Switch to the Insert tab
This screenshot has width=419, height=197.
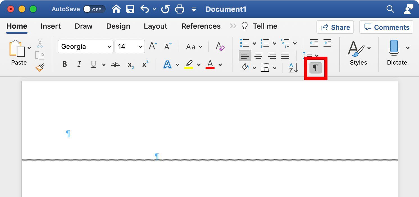[51, 26]
